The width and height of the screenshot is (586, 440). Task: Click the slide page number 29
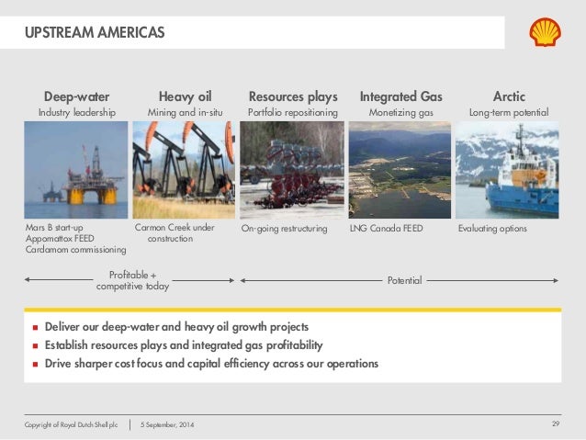tap(556, 424)
